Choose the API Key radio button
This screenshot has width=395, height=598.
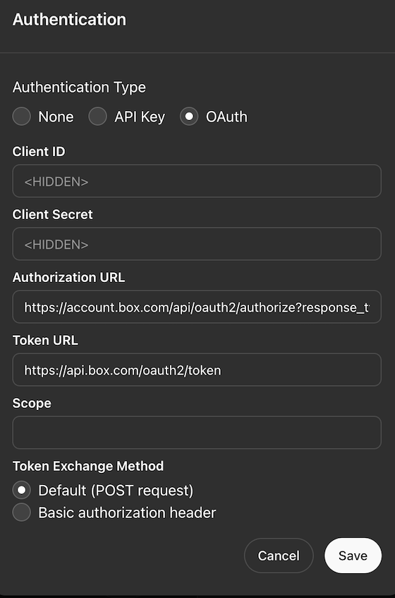pyautogui.click(x=98, y=117)
